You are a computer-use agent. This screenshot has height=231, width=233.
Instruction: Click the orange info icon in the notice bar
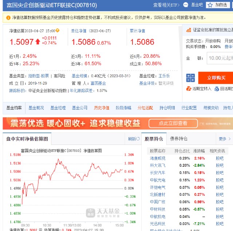pos(8,18)
